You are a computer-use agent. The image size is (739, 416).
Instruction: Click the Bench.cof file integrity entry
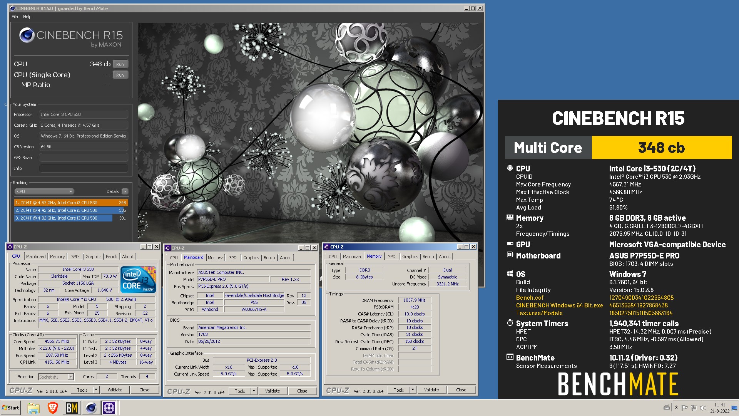[530, 298]
